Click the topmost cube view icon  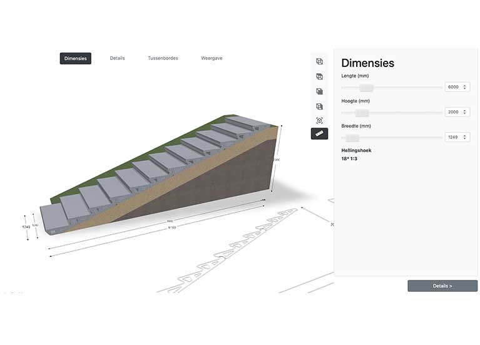click(319, 61)
